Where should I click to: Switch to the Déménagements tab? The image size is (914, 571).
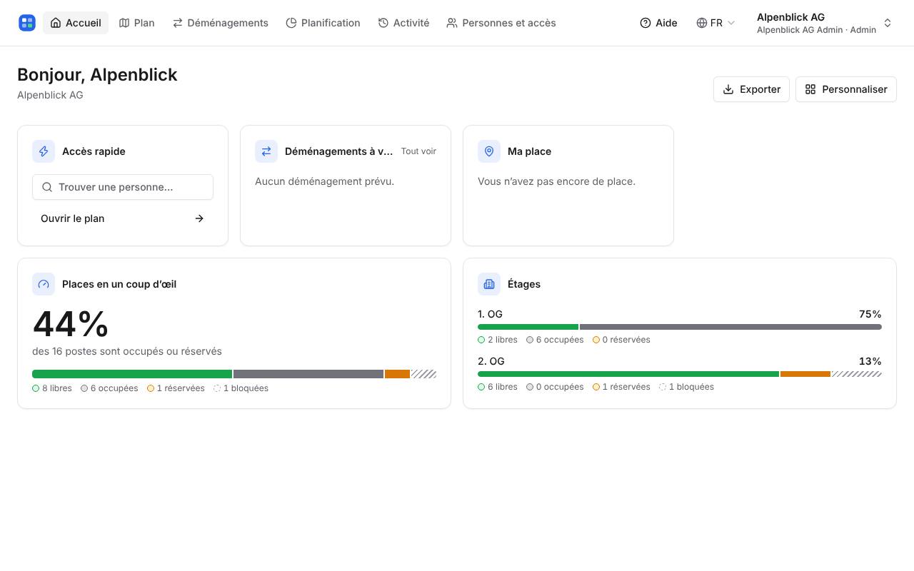(221, 23)
